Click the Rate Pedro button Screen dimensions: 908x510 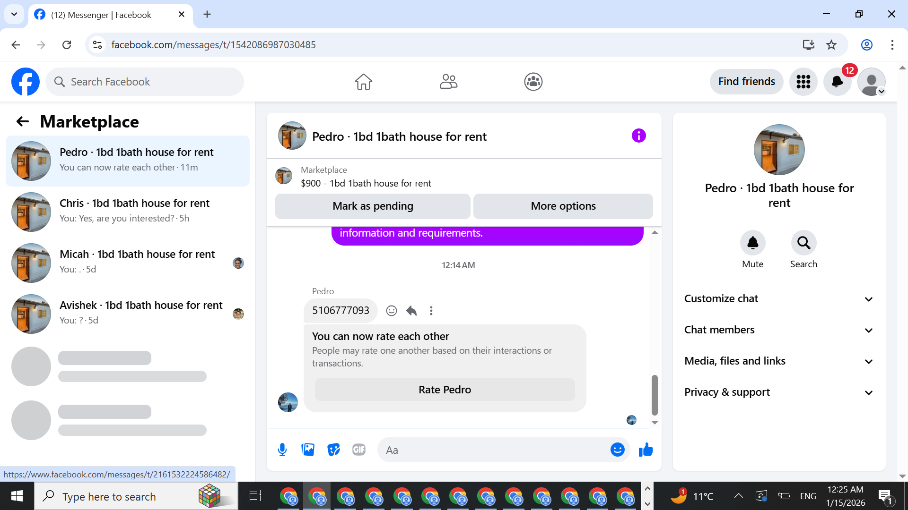[x=445, y=390]
